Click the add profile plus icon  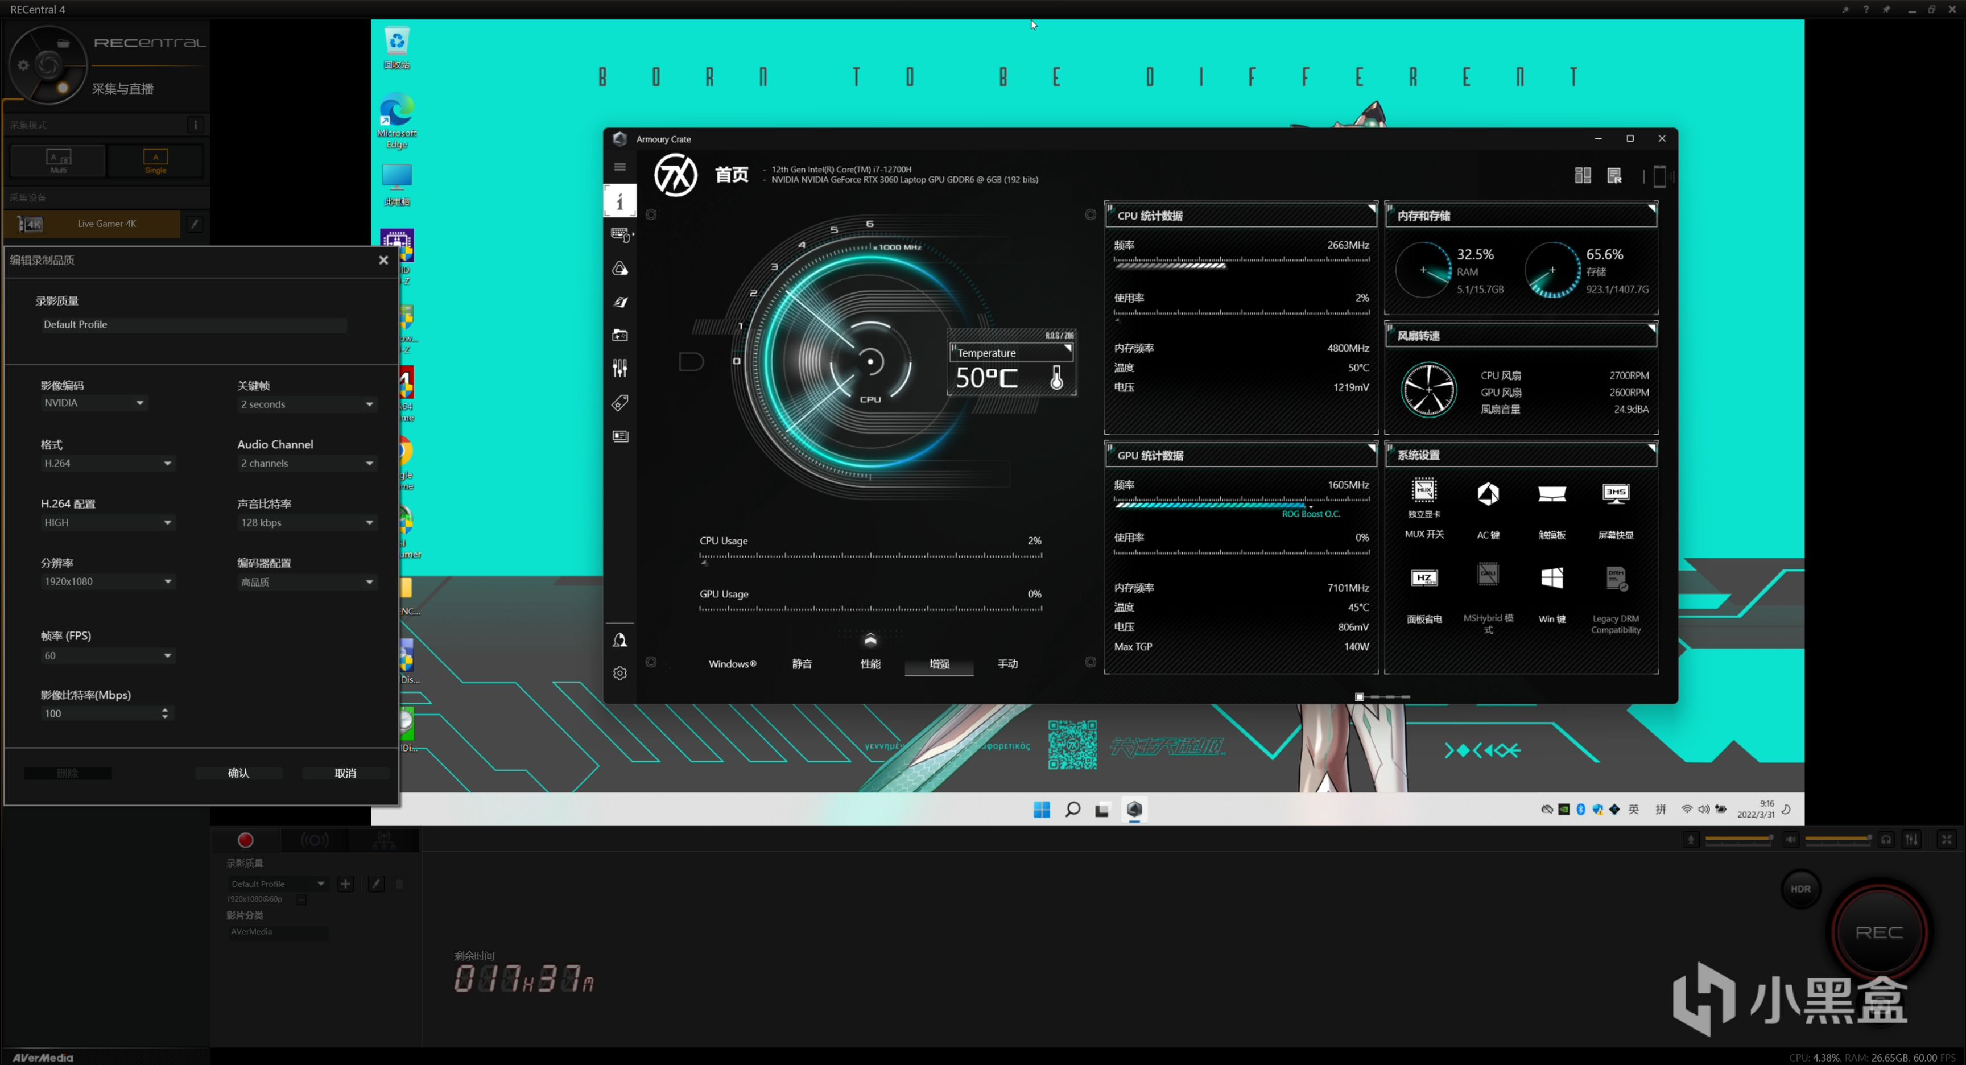point(346,884)
